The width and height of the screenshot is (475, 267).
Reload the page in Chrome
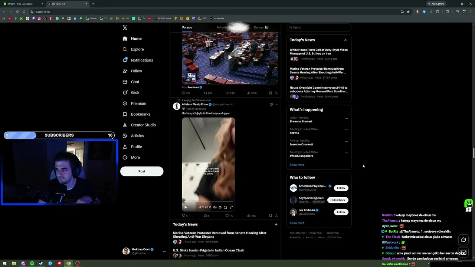(17, 11)
